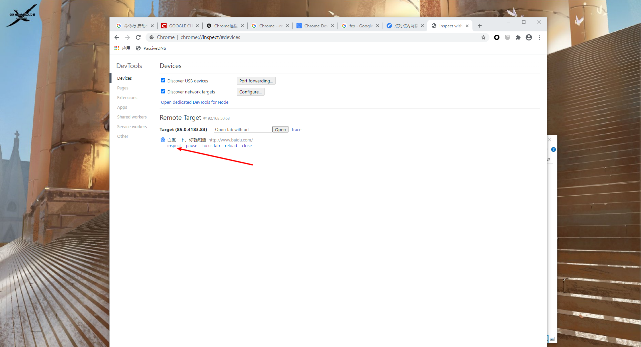Screen dimensions: 641x347
Task: Close the 'Inspect with' tab
Action: point(467,26)
